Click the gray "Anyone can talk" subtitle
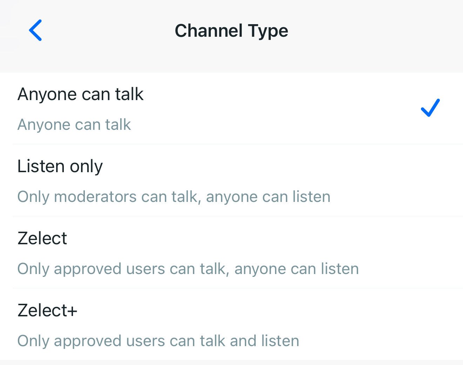Image resolution: width=463 pixels, height=365 pixels. click(74, 125)
